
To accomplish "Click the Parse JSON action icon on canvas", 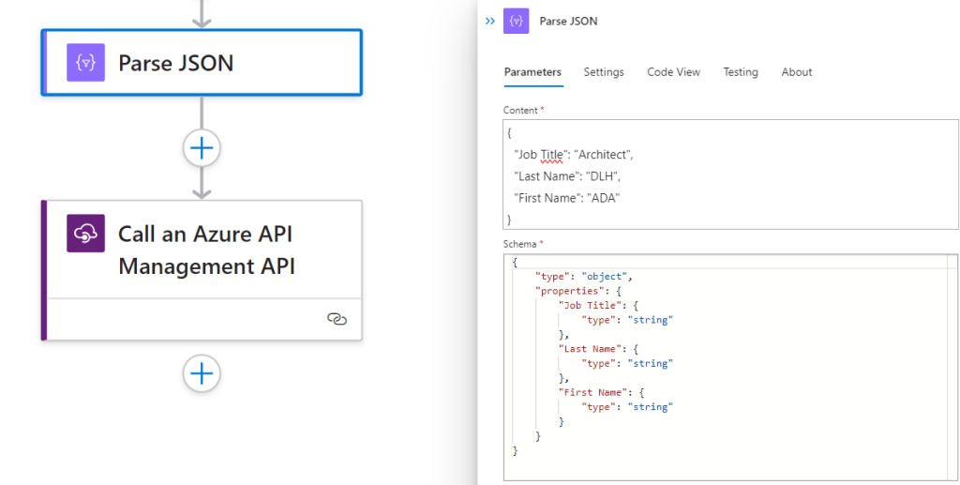I will pos(85,63).
